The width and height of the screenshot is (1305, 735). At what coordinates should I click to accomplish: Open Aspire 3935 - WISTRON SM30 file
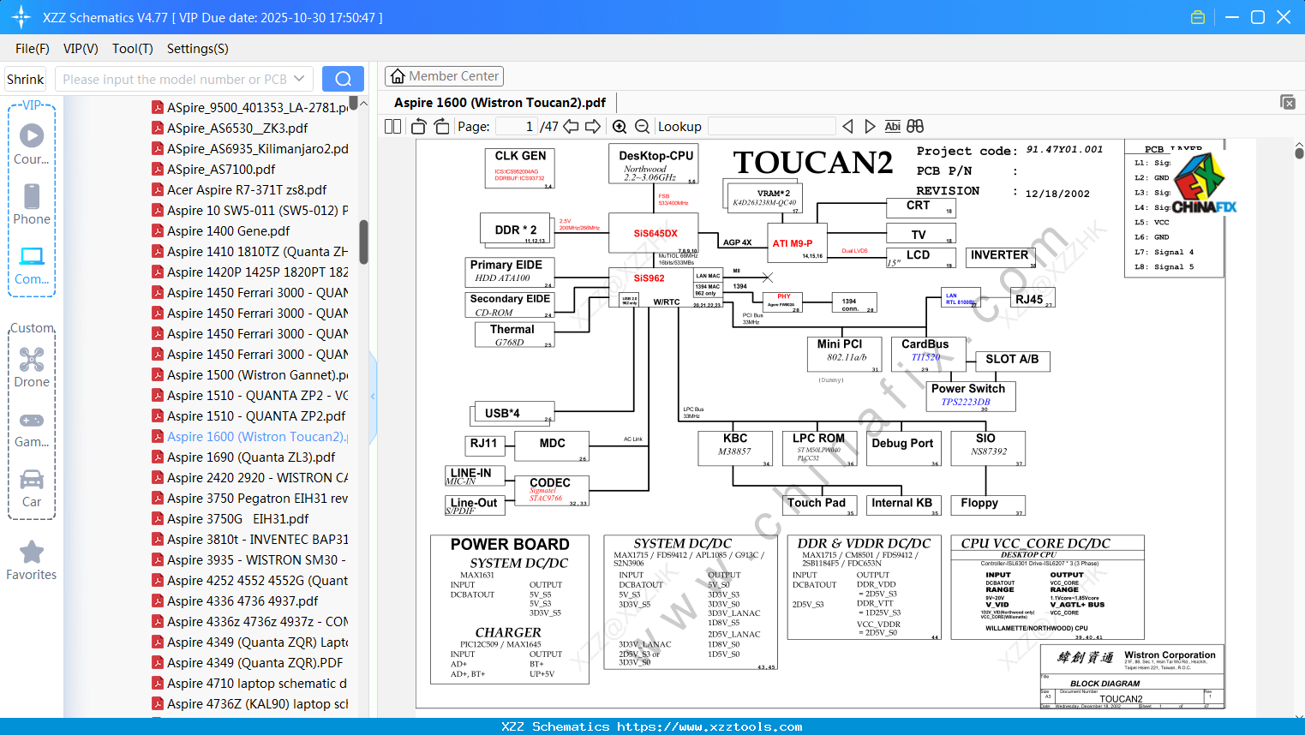(x=258, y=559)
